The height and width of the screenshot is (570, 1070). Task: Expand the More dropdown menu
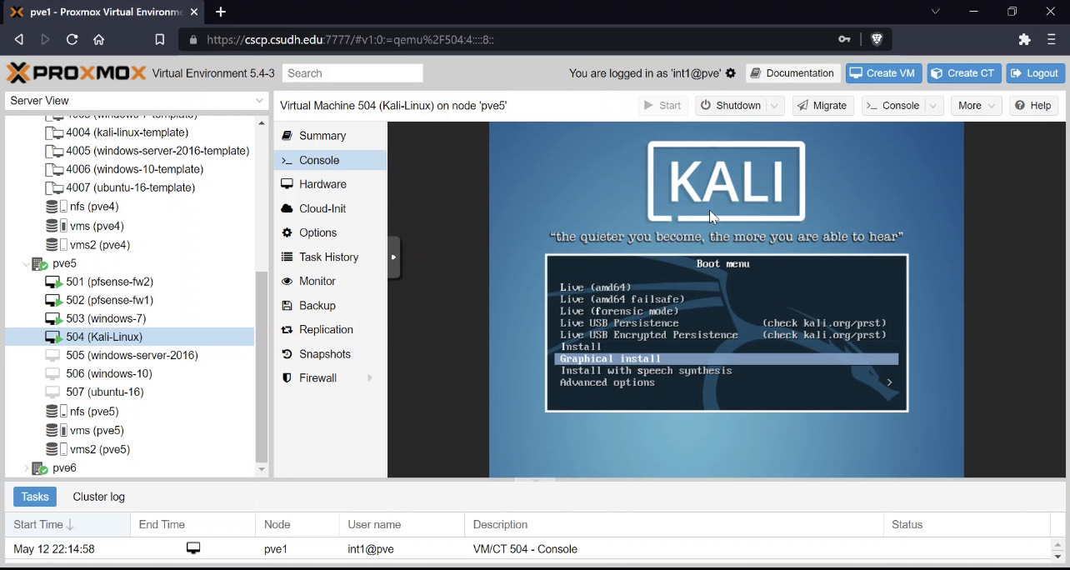(x=977, y=106)
